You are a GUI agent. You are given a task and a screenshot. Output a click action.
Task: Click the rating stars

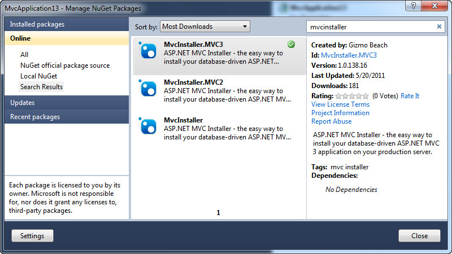(x=352, y=96)
